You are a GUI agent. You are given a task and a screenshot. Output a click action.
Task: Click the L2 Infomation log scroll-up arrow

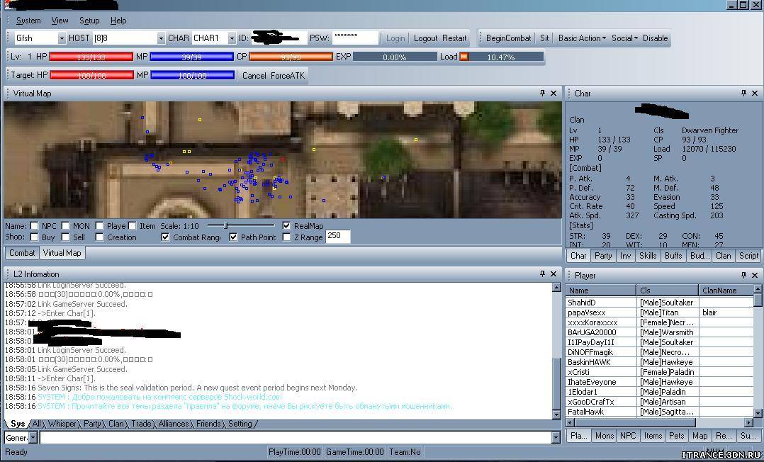tap(556, 288)
